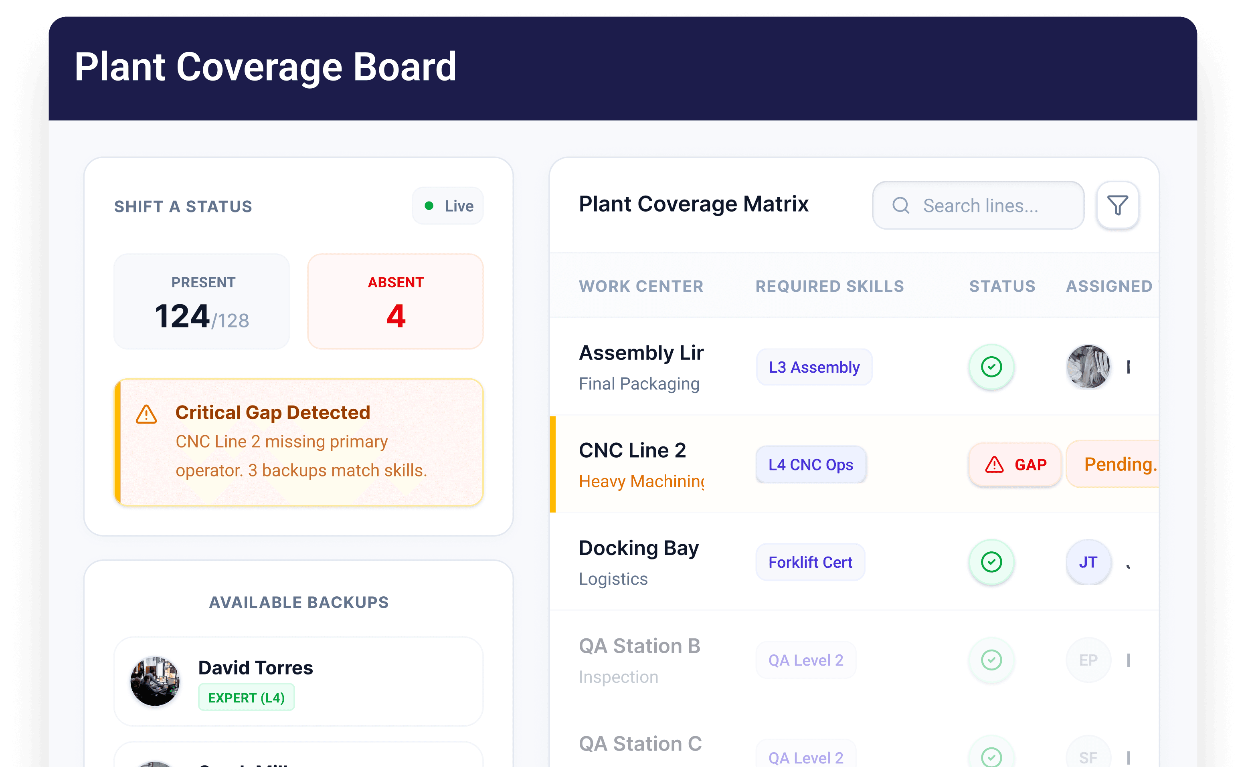Click the Live status indicator badge
The image size is (1246, 767).
click(447, 206)
